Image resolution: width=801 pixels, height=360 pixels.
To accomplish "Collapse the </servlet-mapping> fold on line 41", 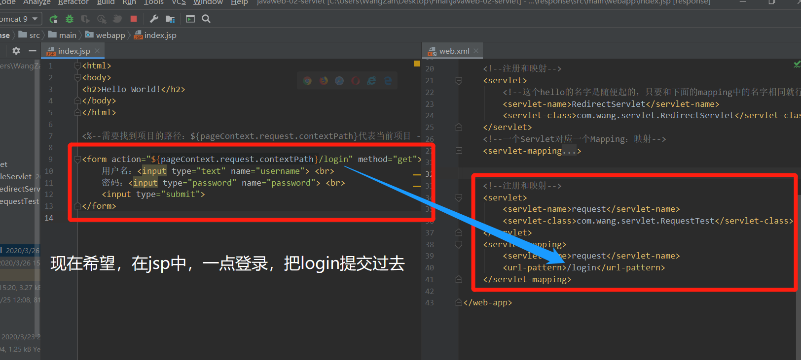I will coord(459,279).
